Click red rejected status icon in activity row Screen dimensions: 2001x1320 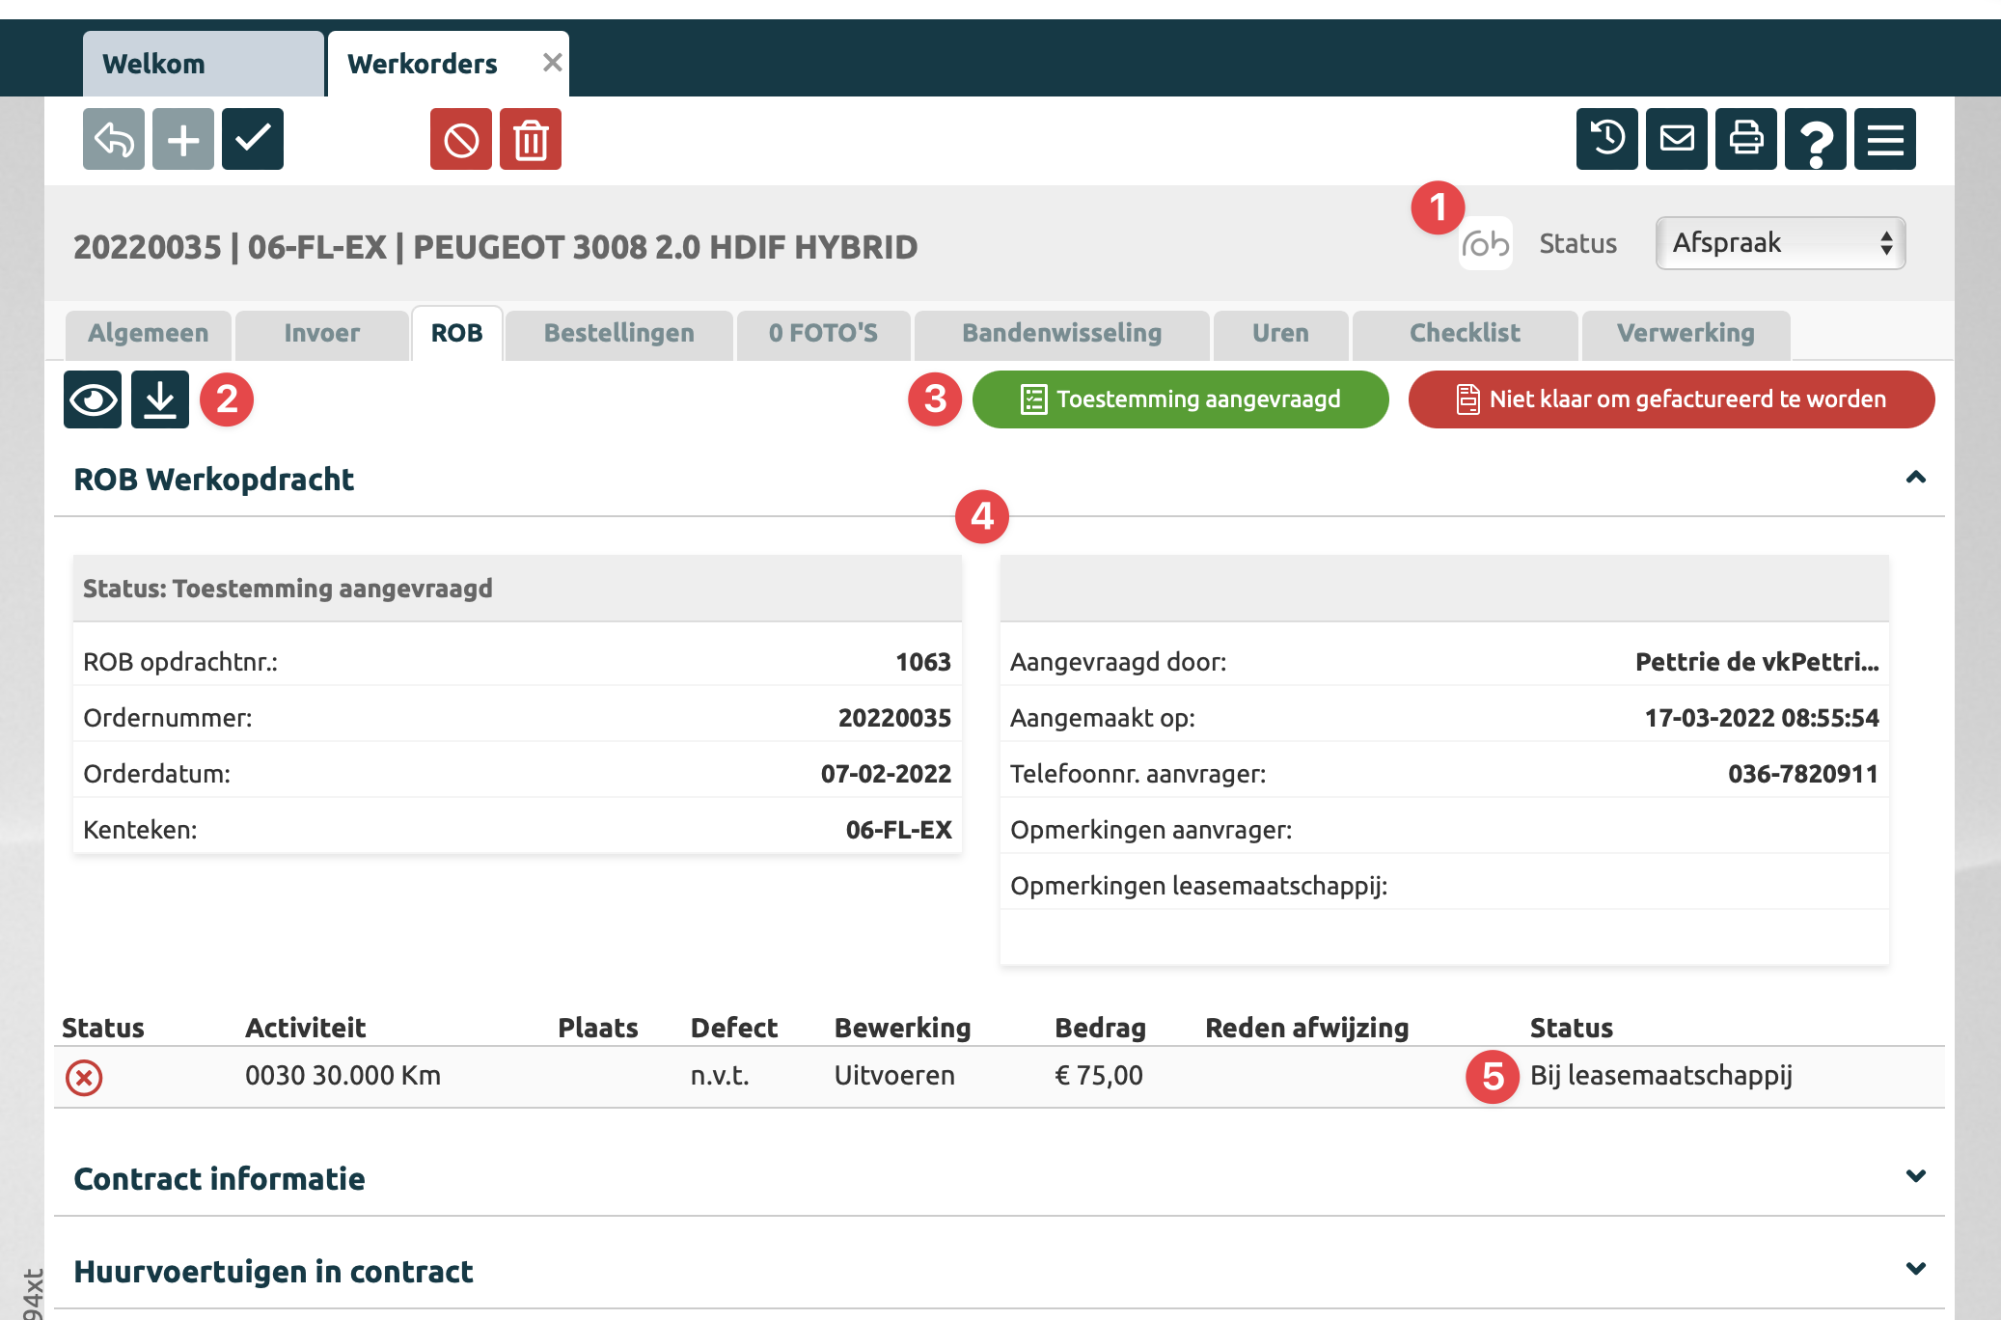coord(84,1077)
